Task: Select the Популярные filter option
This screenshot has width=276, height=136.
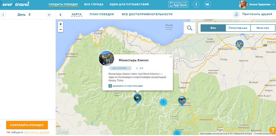Action: (x=238, y=28)
